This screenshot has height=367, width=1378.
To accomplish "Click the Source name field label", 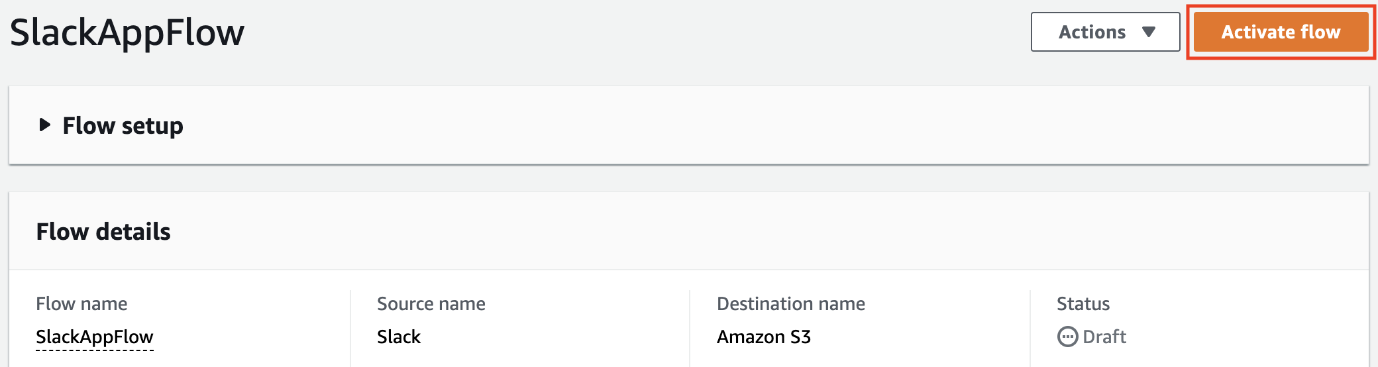I will point(431,303).
